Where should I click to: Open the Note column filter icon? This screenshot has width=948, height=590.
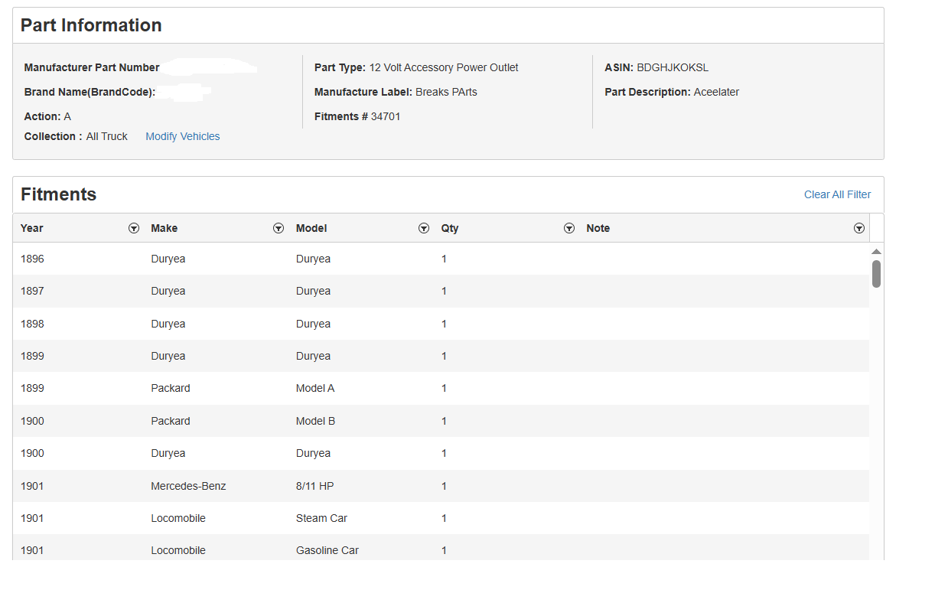pyautogui.click(x=858, y=228)
